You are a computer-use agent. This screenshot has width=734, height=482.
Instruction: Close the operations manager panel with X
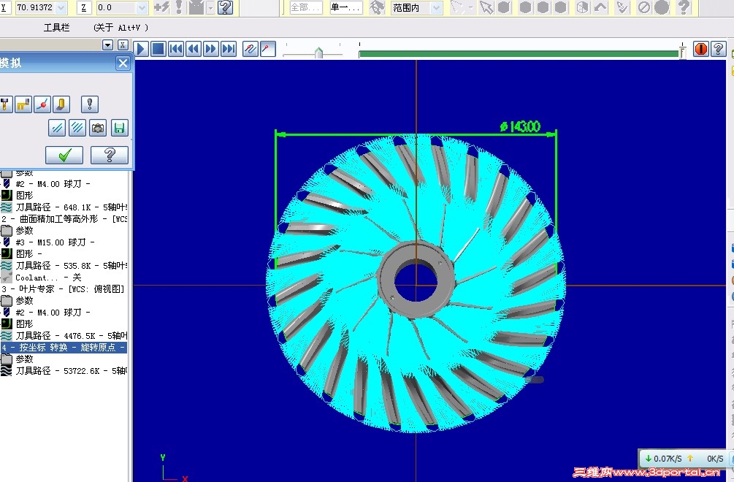(x=123, y=45)
